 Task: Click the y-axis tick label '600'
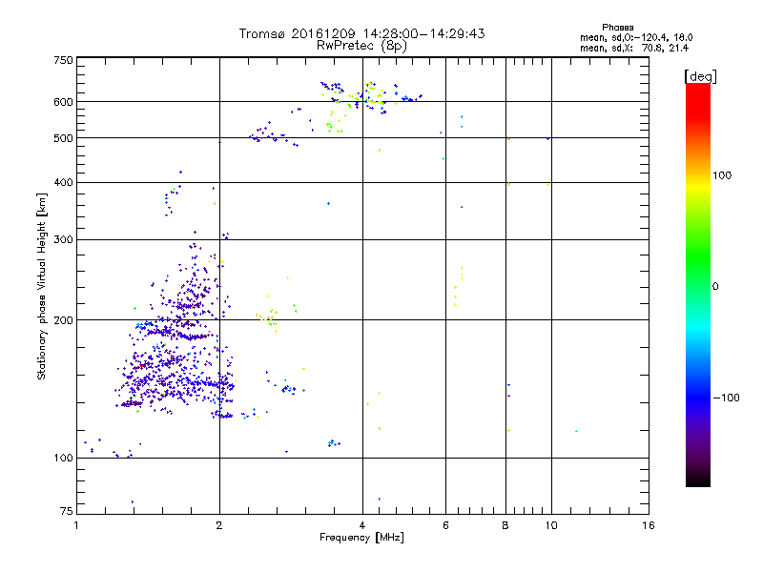point(63,102)
